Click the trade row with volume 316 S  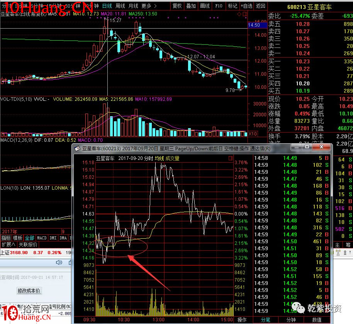292,227
